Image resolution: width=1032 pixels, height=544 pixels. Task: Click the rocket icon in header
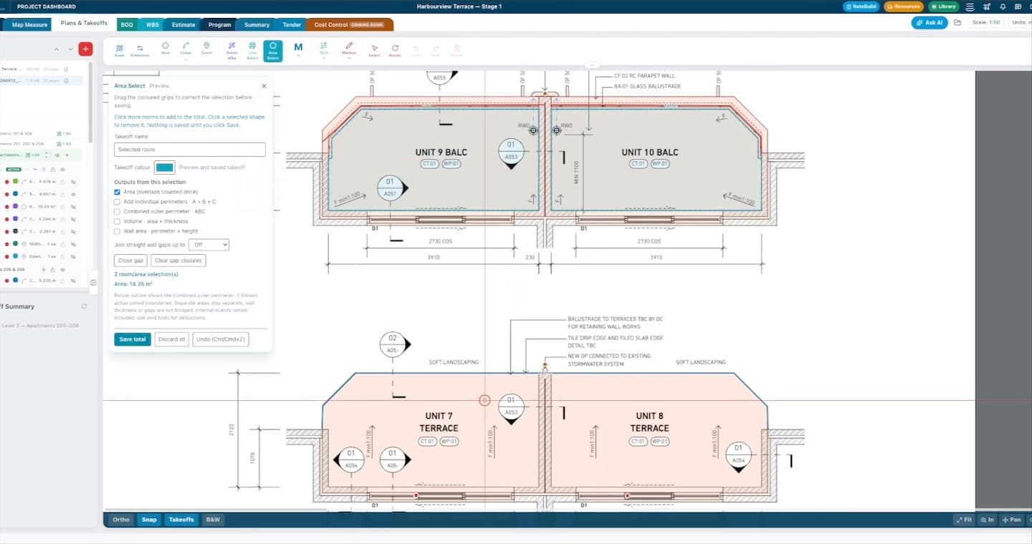point(987,6)
